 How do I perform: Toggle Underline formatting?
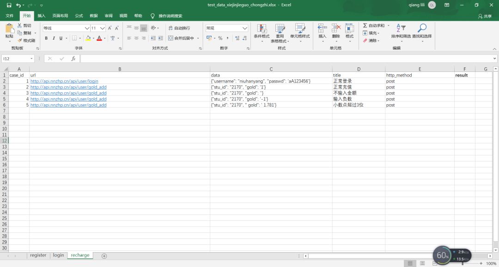61,38
